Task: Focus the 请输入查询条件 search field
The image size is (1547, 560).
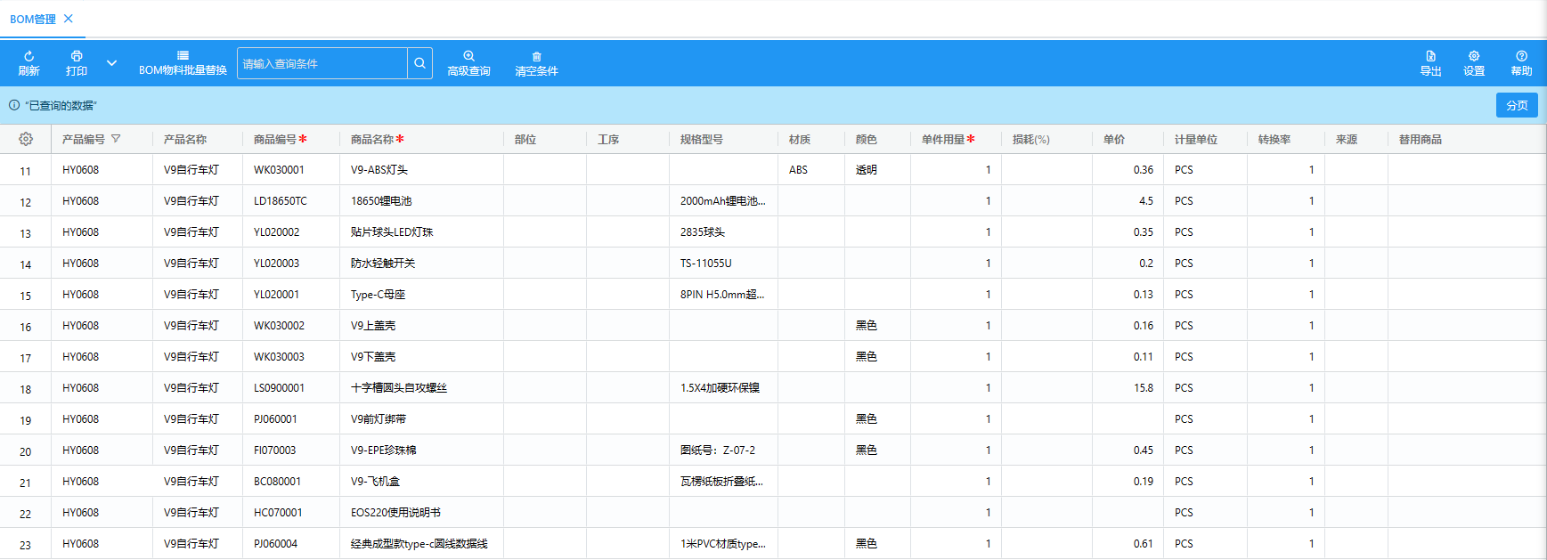Action: click(x=322, y=63)
